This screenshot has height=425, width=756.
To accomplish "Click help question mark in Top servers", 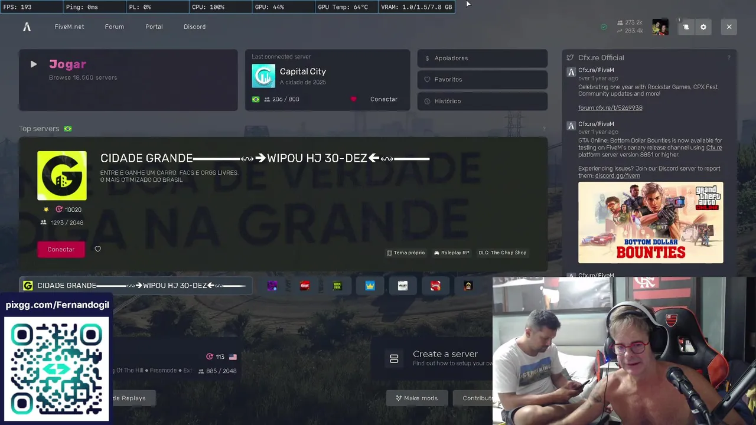I will [x=544, y=129].
